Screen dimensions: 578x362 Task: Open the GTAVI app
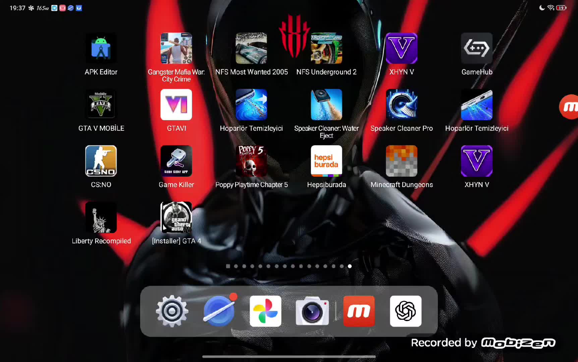coord(176,105)
